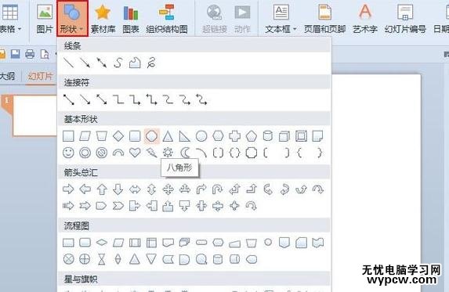The image size is (449, 292).
Task: Open the 形状 shapes dropdown
Action: point(72,18)
